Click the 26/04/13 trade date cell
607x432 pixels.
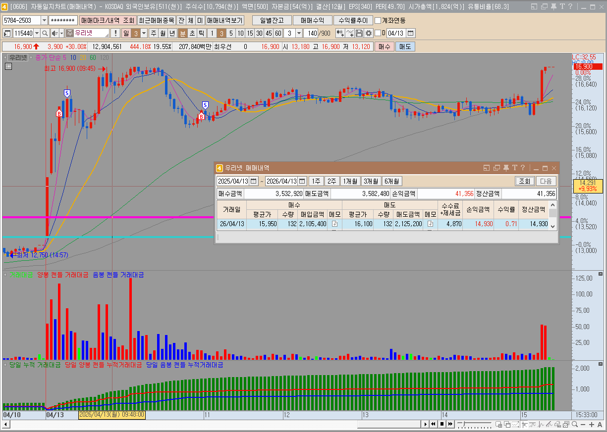point(232,224)
